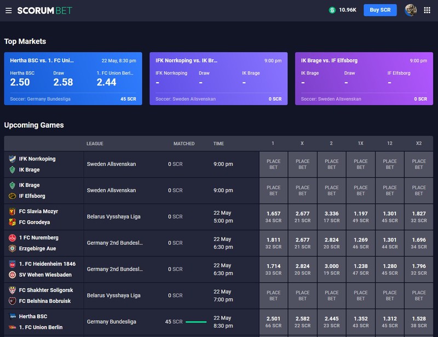
Task: Select Draw odds 2.58 in top card
Action: tap(63, 82)
